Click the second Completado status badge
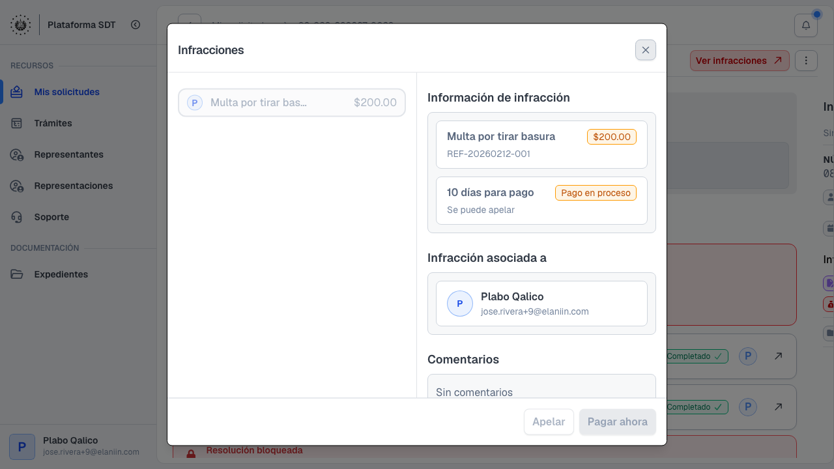 click(x=696, y=407)
